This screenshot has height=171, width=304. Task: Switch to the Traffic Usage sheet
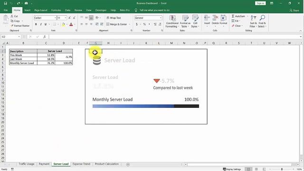27,164
